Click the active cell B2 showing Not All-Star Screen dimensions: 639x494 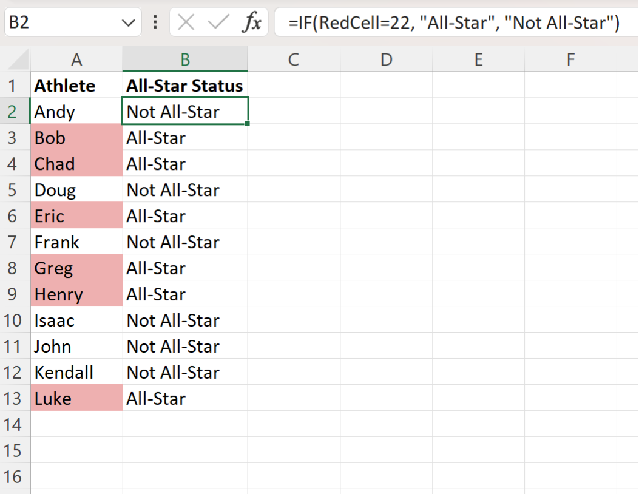[x=185, y=112]
